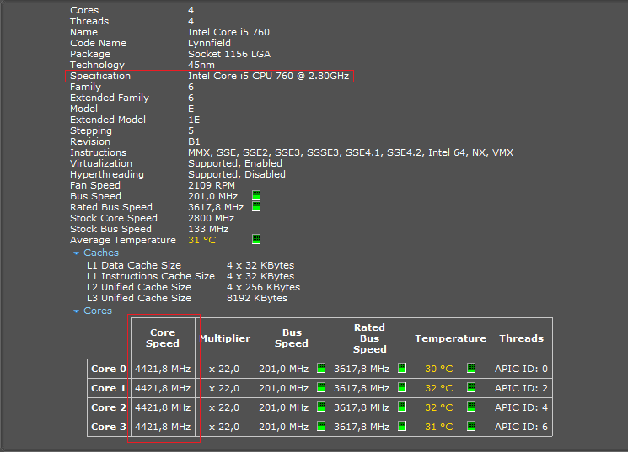628x452 pixels.
Task: Click the Average Temperature value 31 °C
Action: click(x=201, y=240)
